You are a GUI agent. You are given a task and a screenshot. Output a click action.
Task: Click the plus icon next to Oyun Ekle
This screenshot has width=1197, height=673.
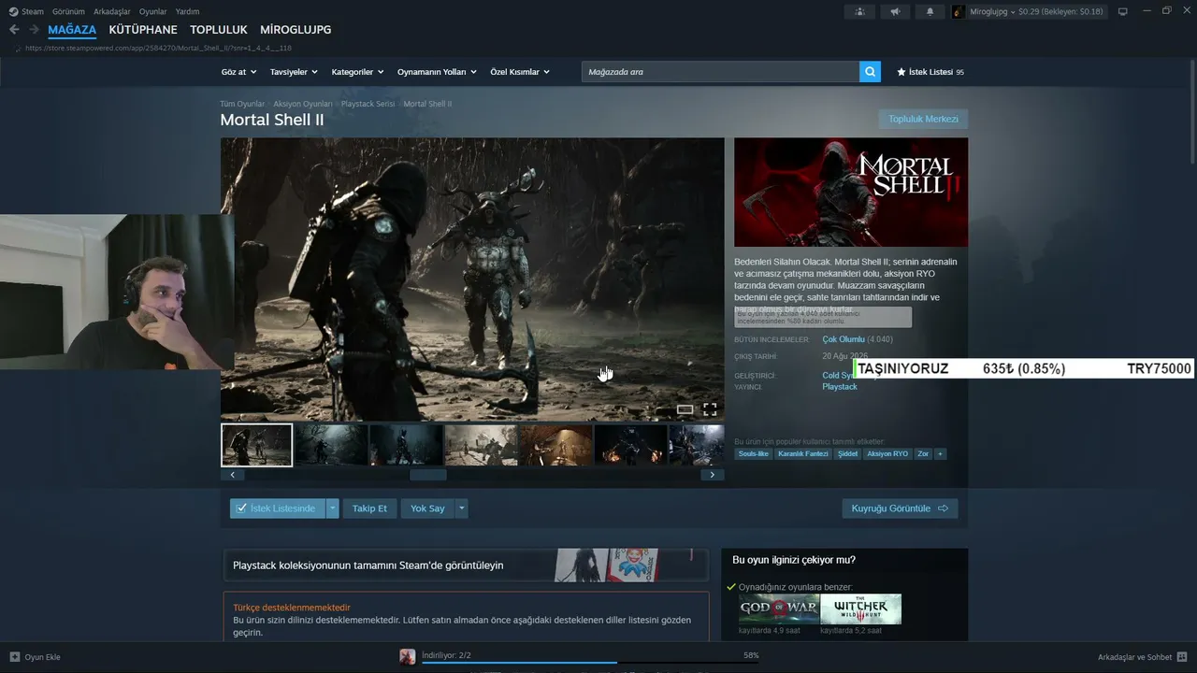(x=15, y=657)
